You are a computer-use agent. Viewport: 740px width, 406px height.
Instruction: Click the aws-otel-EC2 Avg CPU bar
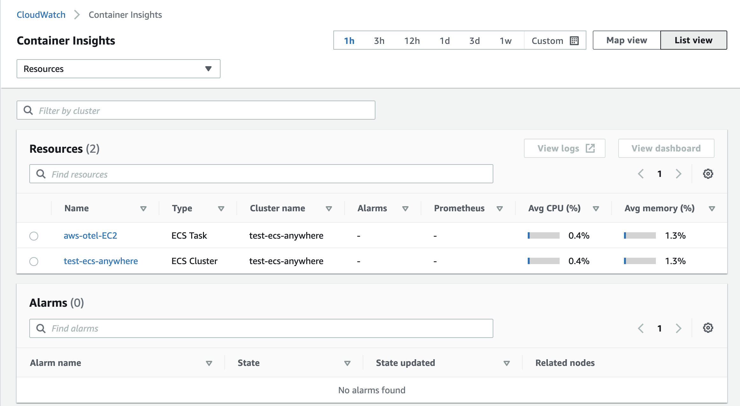tap(543, 235)
